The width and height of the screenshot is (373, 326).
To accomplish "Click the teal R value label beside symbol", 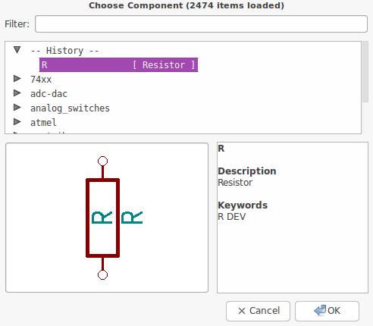I will (x=132, y=218).
